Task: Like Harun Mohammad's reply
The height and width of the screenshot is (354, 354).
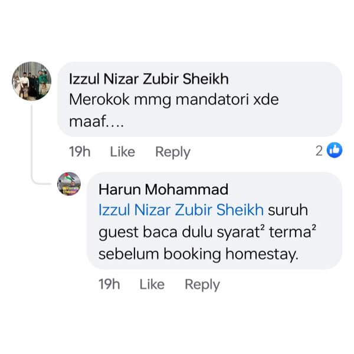Action: 152,284
